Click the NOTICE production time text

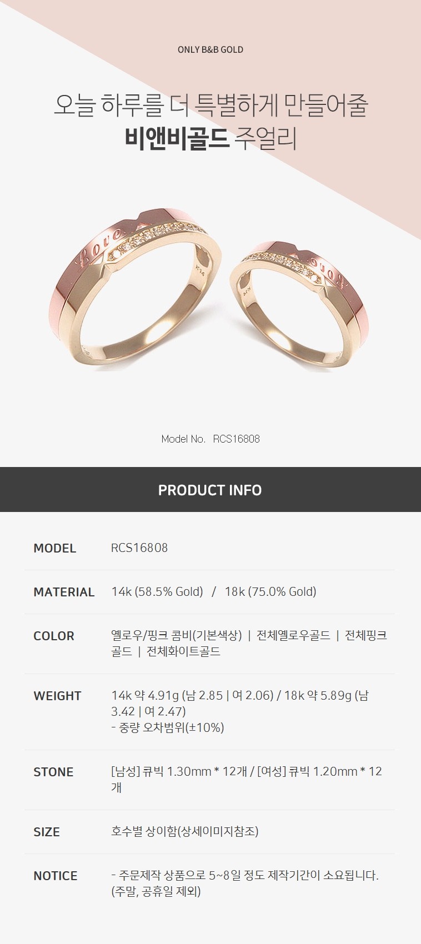[245, 883]
